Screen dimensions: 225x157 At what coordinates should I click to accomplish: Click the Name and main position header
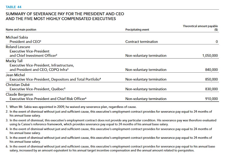21,30
